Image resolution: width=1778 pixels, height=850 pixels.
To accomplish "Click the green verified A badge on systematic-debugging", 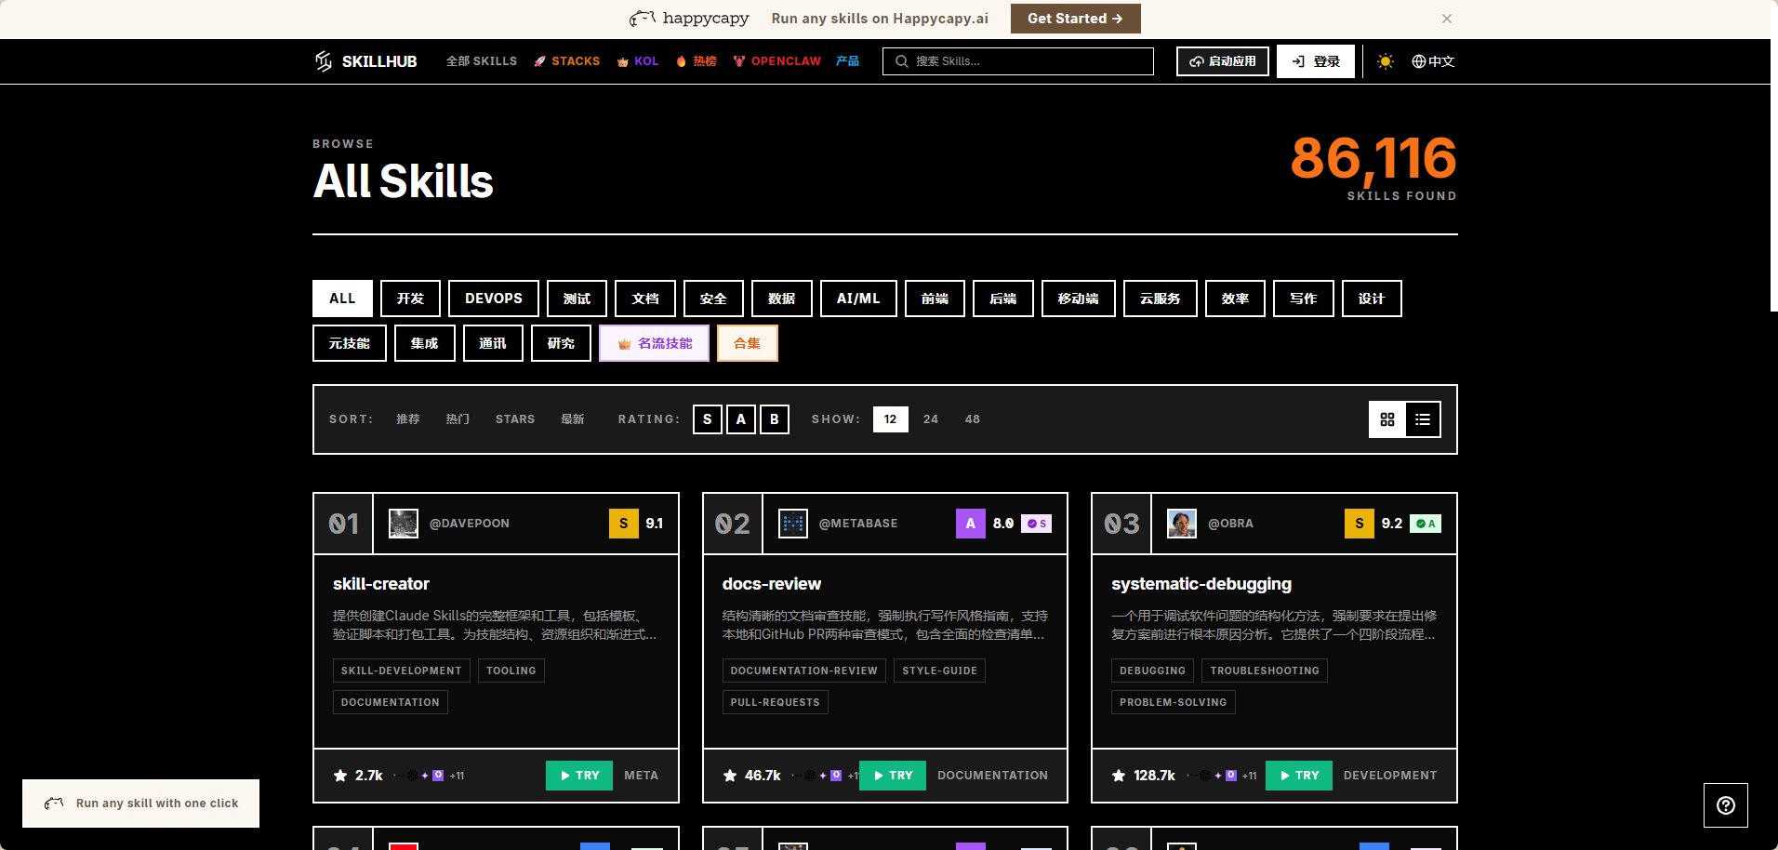I will click(1426, 524).
